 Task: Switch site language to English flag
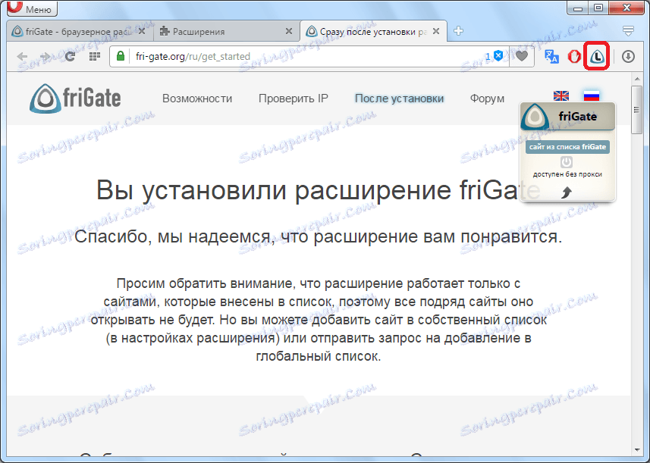561,95
